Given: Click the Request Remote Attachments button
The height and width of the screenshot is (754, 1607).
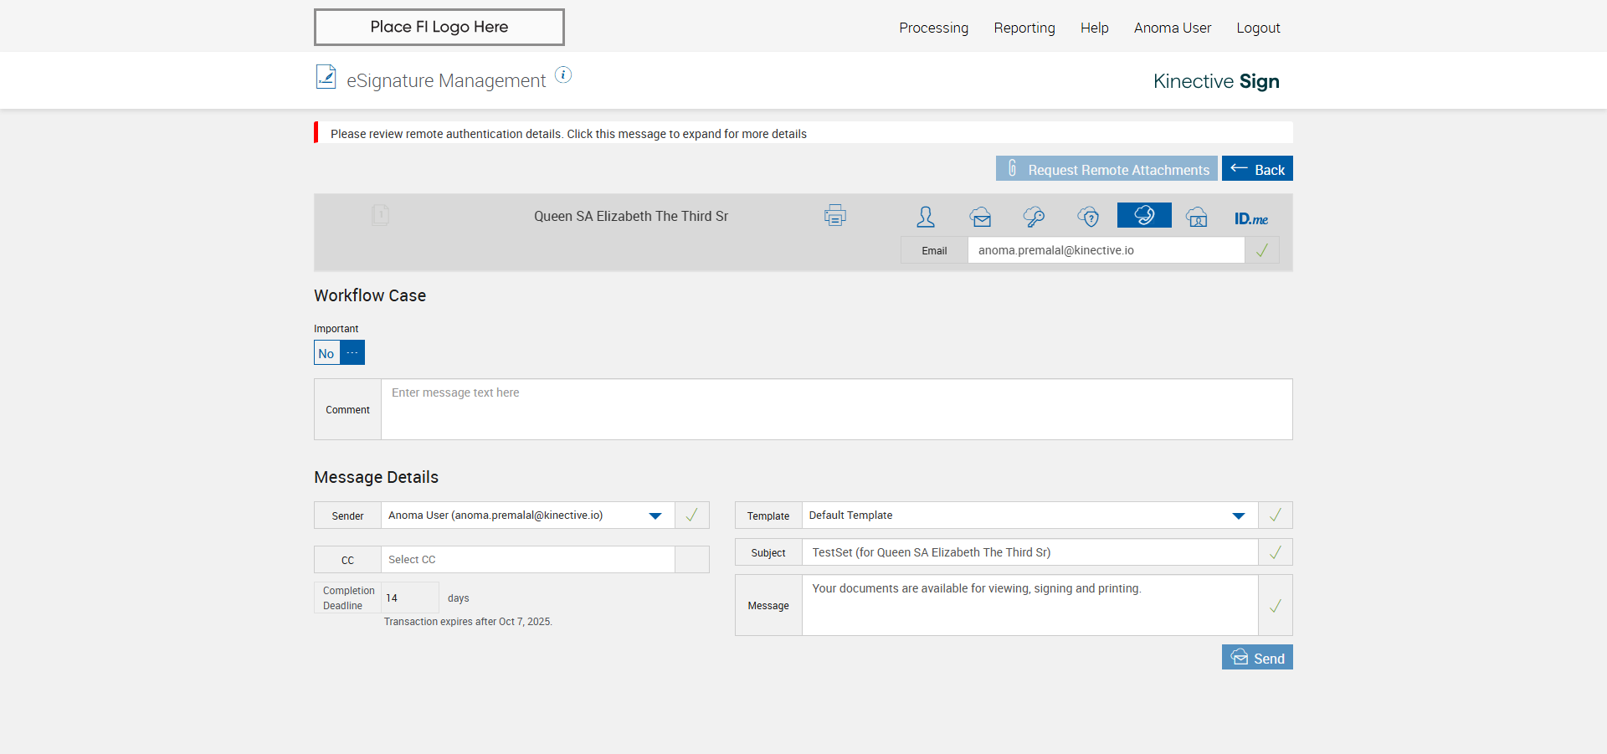Looking at the screenshot, I should [1106, 169].
